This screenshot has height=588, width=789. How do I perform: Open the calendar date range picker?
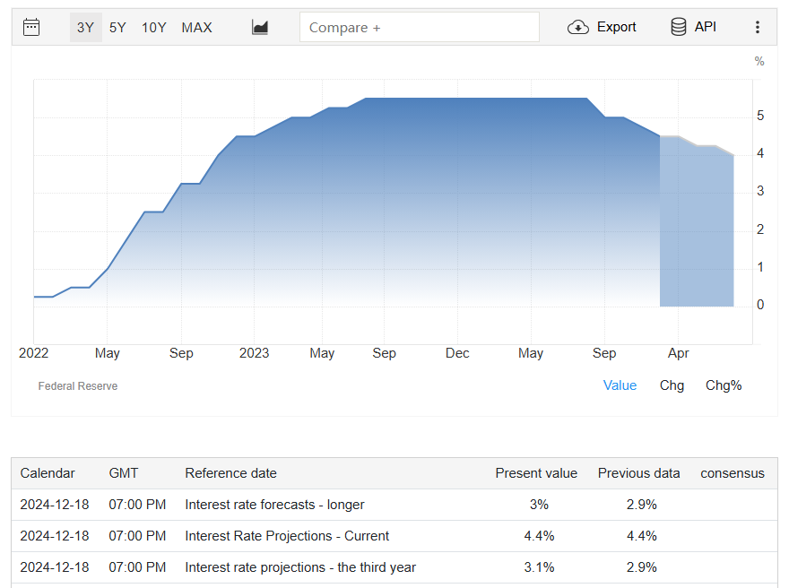31,27
